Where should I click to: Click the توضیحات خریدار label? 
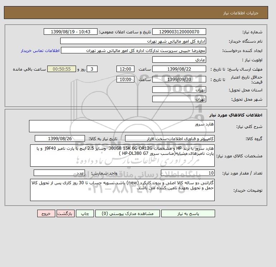coord(248,190)
